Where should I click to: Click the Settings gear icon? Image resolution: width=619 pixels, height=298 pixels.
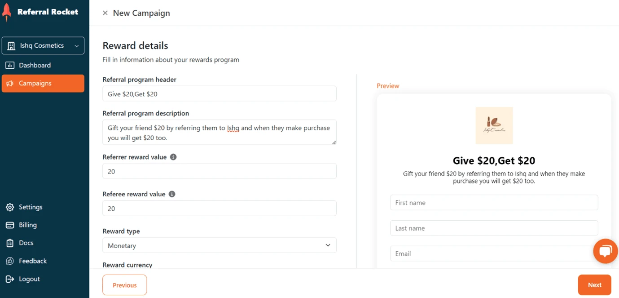(10, 207)
